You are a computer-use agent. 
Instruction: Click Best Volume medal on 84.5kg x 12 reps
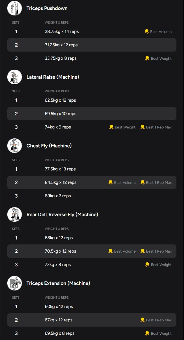point(111,182)
